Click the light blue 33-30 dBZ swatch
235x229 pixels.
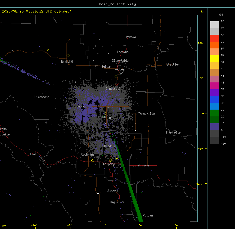coord(214,106)
